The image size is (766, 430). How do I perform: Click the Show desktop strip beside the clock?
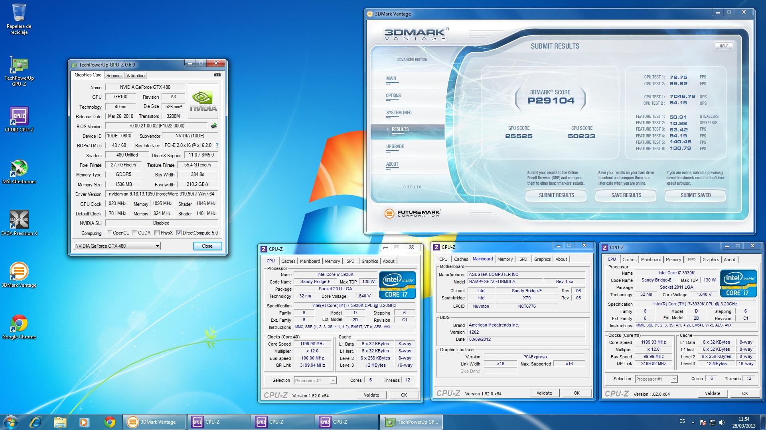763,422
